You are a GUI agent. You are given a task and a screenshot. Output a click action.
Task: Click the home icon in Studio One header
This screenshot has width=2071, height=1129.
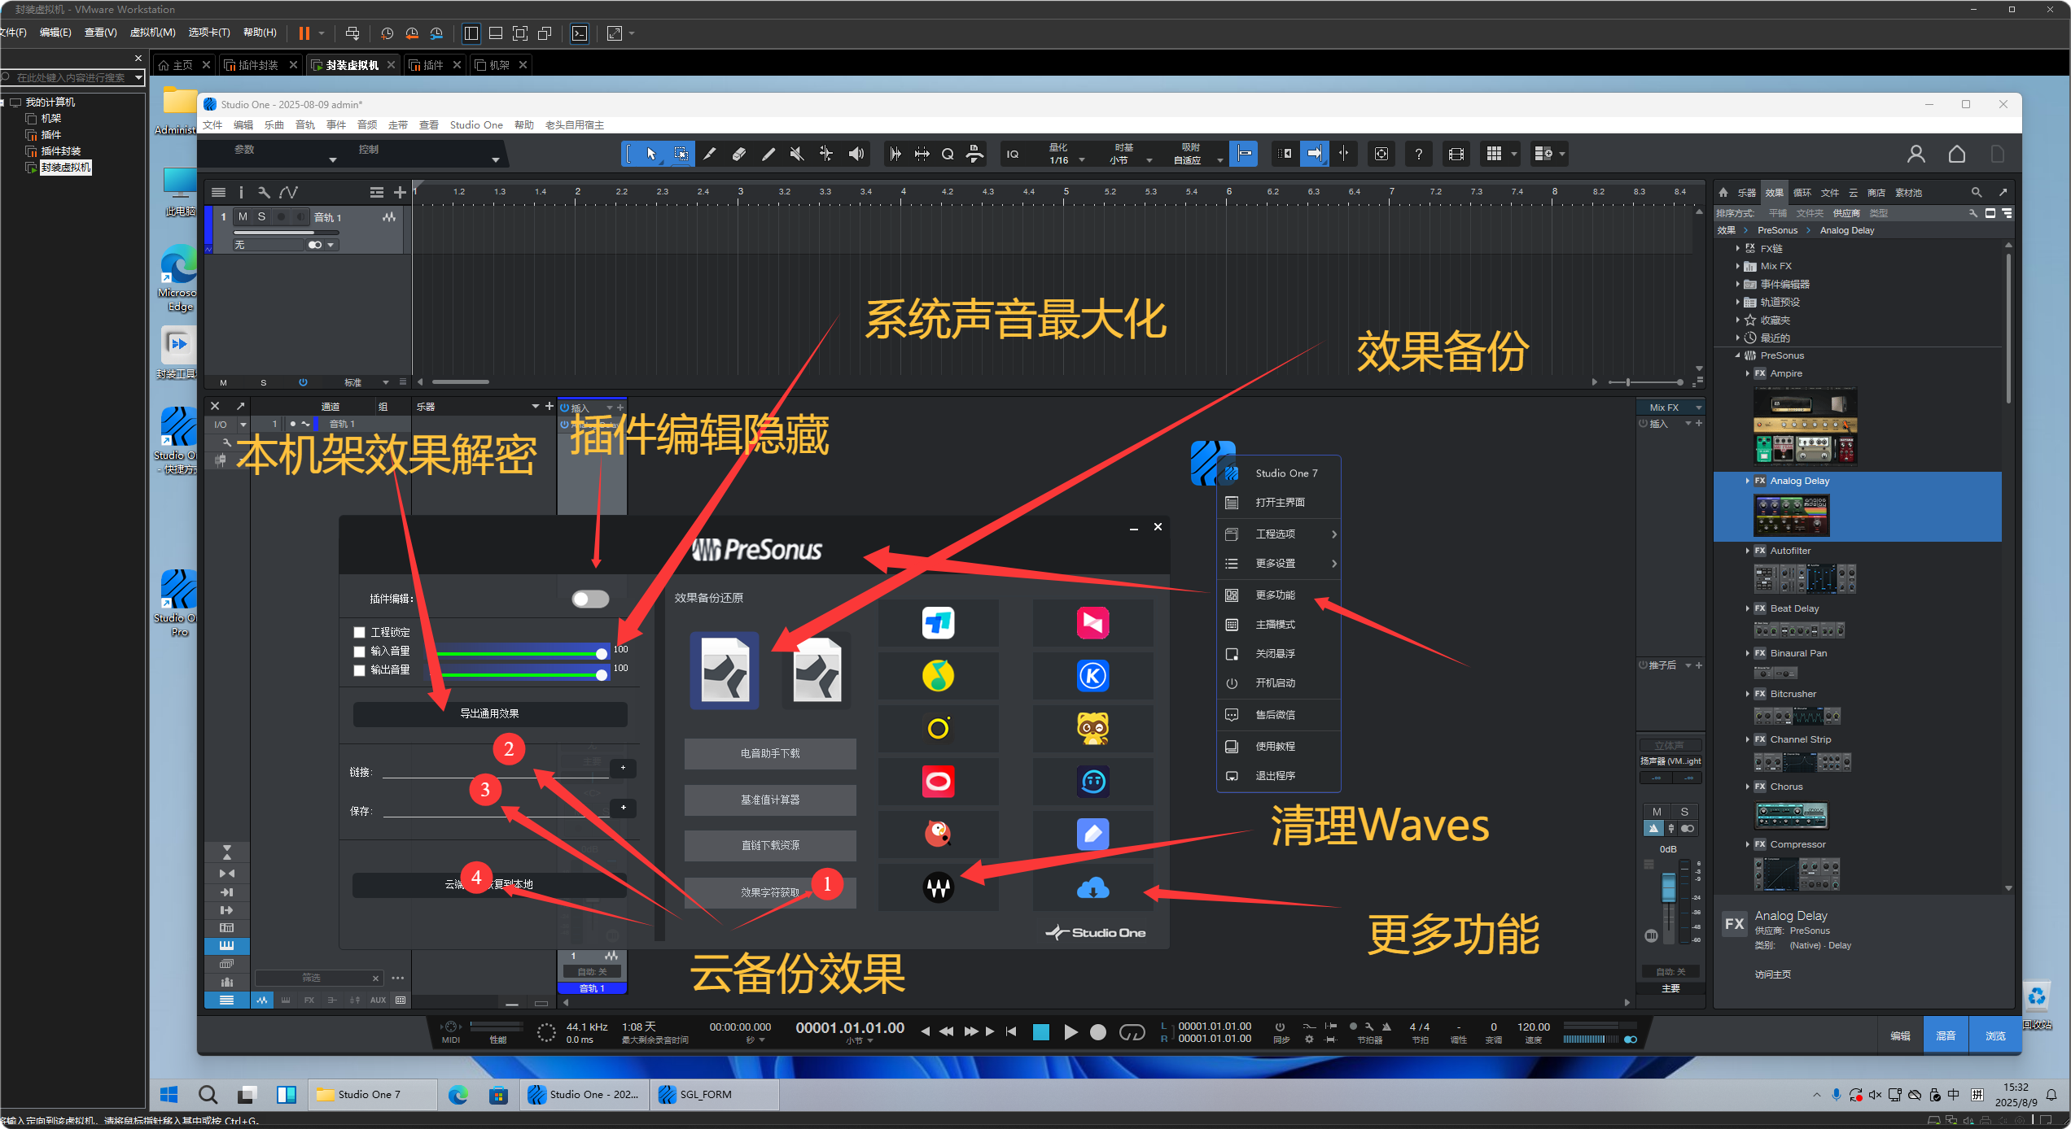[1957, 154]
